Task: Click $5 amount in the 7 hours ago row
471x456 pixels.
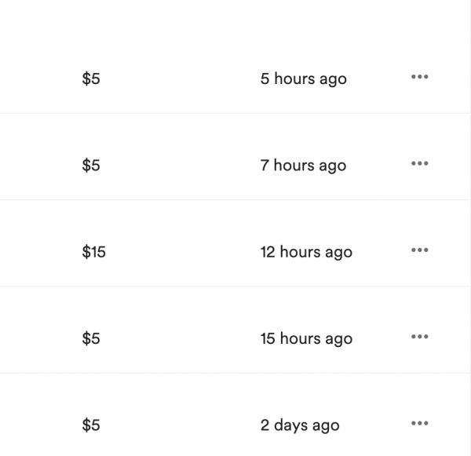Action: 91,166
